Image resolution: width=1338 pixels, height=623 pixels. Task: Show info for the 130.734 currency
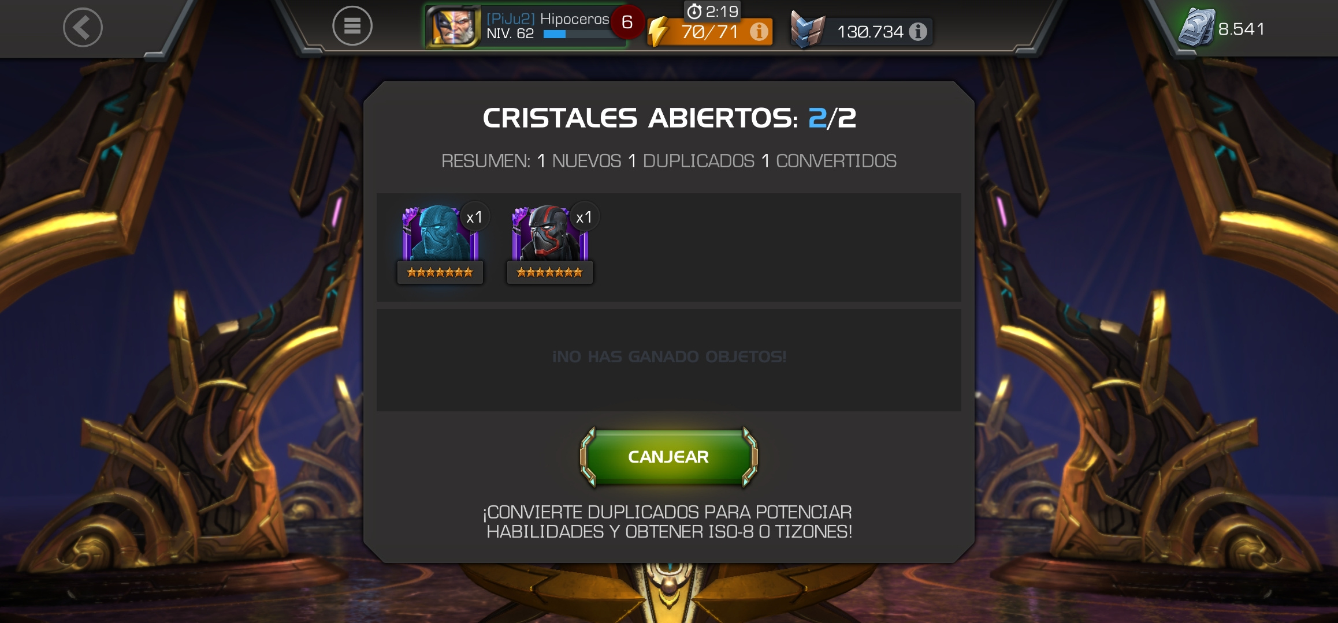pyautogui.click(x=918, y=32)
